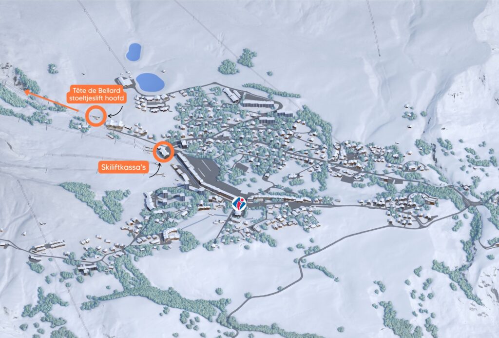Click the large building beside the lower lake
499x338 pixels.
[125, 81]
